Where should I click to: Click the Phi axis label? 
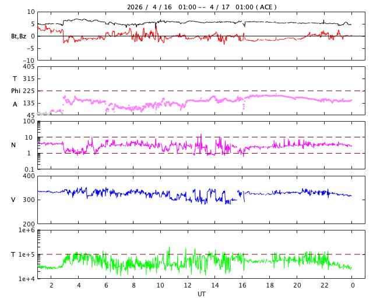point(16,91)
